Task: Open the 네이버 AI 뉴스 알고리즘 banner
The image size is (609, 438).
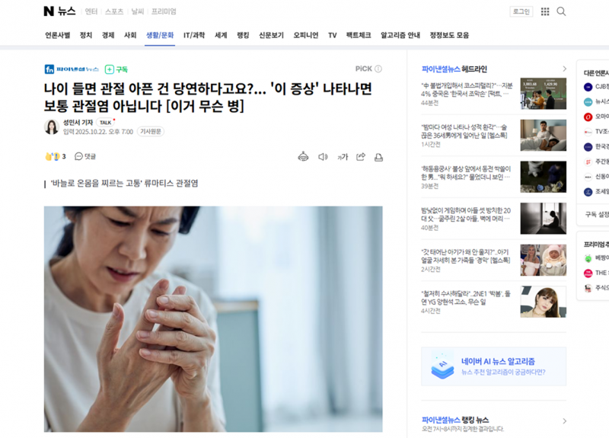Action: [x=493, y=366]
